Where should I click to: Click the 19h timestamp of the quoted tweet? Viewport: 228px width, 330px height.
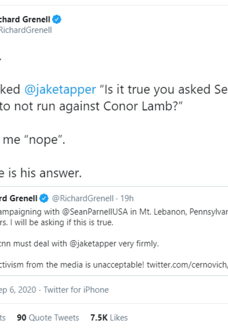click(x=127, y=198)
